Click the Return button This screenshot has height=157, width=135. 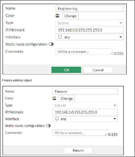point(78,150)
